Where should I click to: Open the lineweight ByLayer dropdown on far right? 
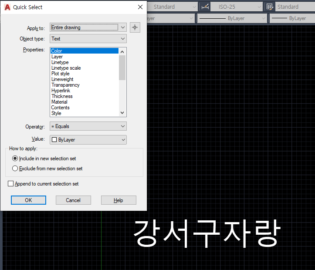[x=292, y=18]
